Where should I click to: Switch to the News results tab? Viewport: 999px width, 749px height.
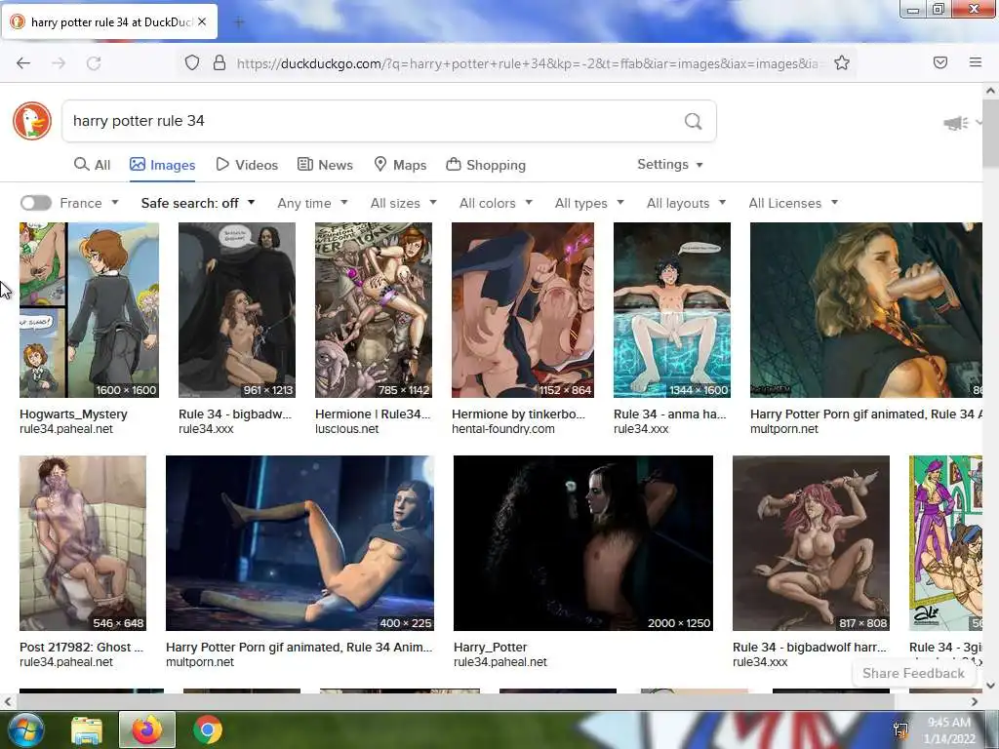[325, 165]
